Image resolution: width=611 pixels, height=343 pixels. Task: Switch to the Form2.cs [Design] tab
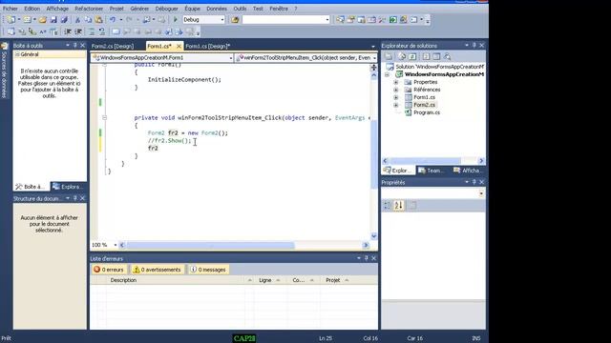[113, 46]
